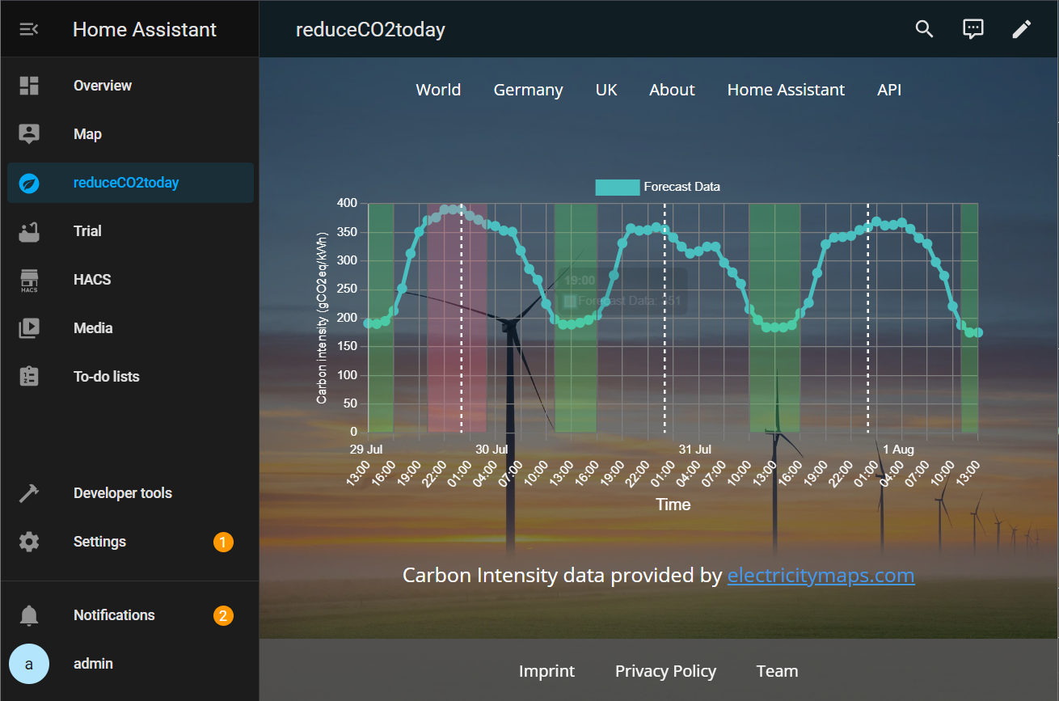Open the admin profile
This screenshot has width=1059, height=701.
pos(130,664)
